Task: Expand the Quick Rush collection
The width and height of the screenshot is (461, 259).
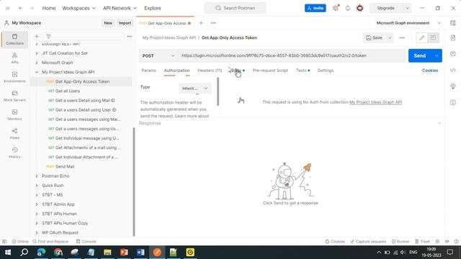Action: pyautogui.click(x=37, y=186)
